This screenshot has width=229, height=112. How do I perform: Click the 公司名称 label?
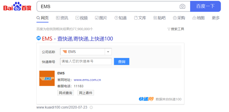(x=48, y=52)
